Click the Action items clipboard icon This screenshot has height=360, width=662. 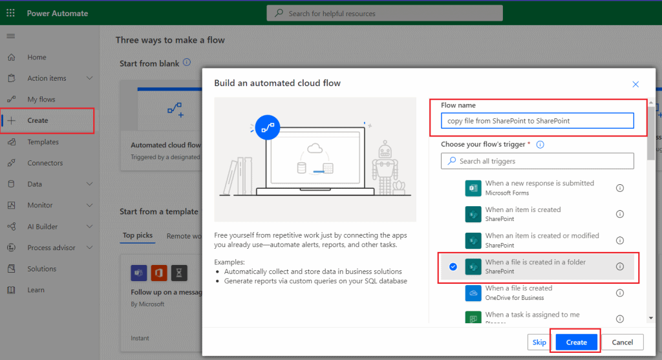12,78
